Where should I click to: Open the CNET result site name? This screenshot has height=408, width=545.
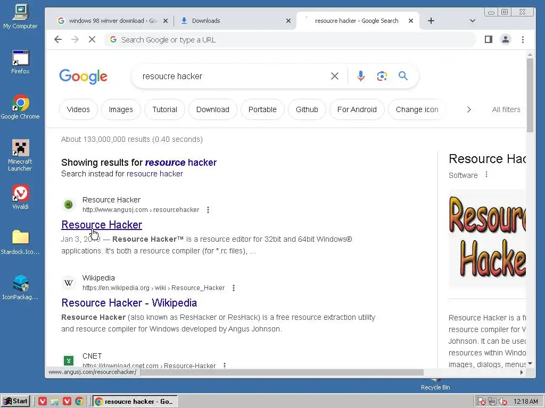pos(92,356)
